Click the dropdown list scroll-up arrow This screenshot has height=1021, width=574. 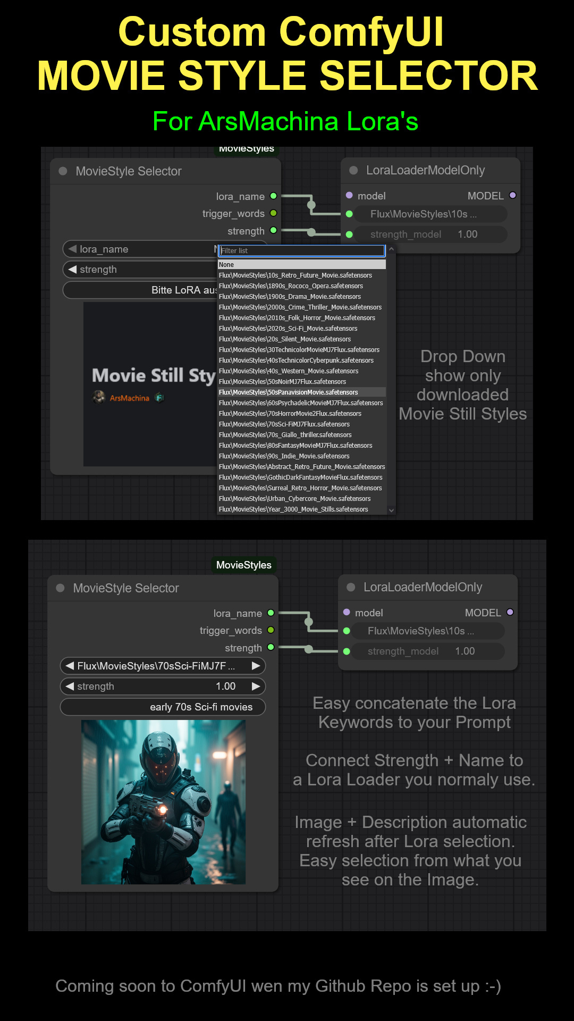pos(391,249)
